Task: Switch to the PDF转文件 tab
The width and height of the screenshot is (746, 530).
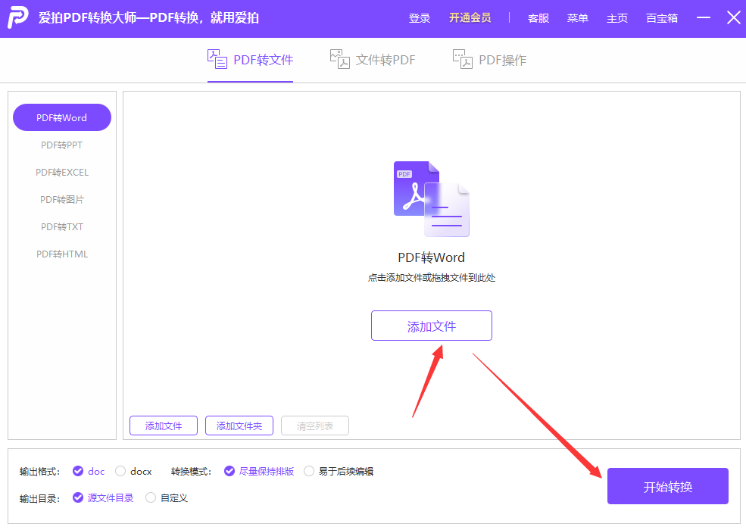Action: (250, 60)
